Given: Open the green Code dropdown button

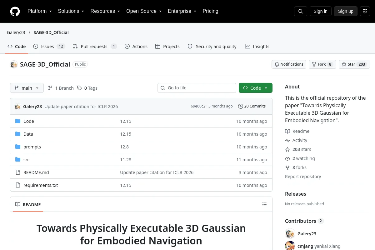Looking at the screenshot, I should pyautogui.click(x=256, y=88).
